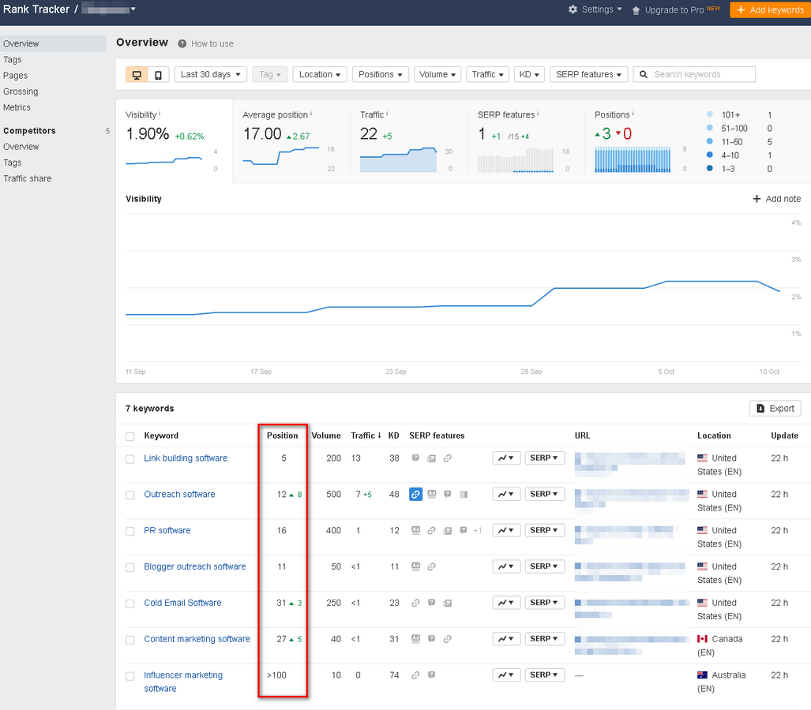Screen dimensions: 811x710
Task: Open the chart dropdown for Outreach software
Action: [506, 494]
